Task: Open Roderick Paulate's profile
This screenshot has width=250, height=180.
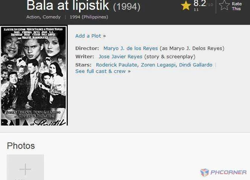Action: (116, 65)
